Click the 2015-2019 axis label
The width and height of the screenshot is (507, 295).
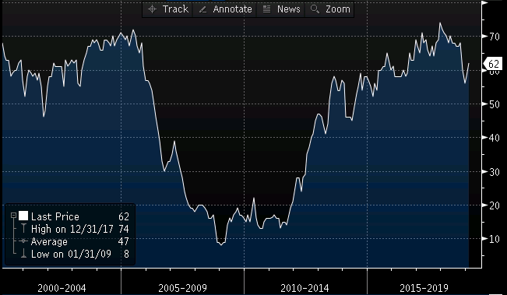pos(424,288)
